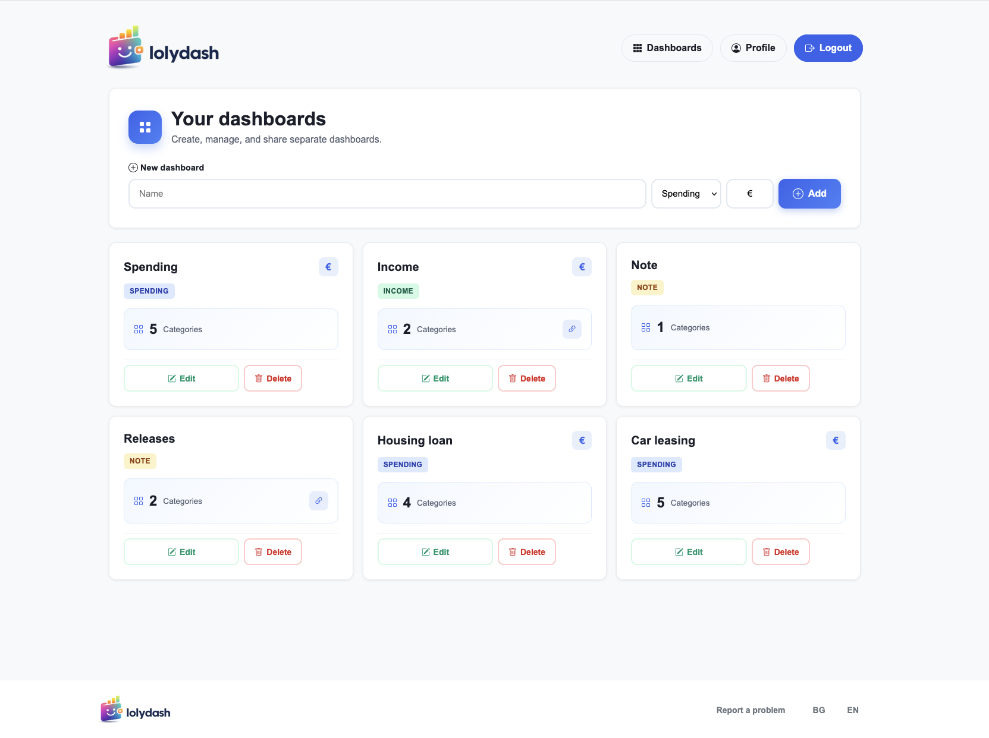The width and height of the screenshot is (989, 738).
Task: Click the New dashboard plus icon
Action: [x=133, y=168]
